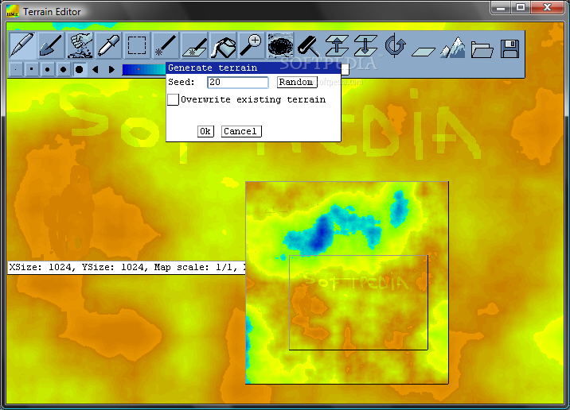Choose the medium brush size dot
This screenshot has width=570, height=410.
[47, 69]
